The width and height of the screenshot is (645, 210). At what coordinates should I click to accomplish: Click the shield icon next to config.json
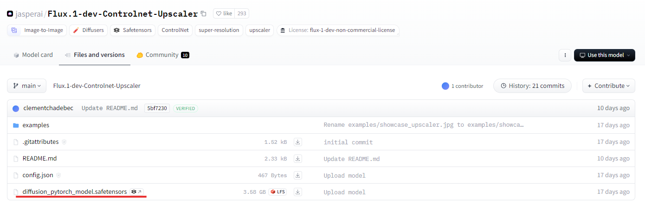pos(58,175)
